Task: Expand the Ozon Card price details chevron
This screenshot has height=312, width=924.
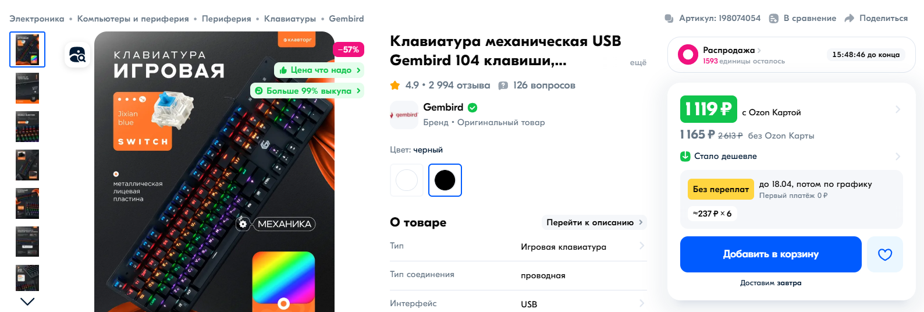Action: tap(898, 109)
